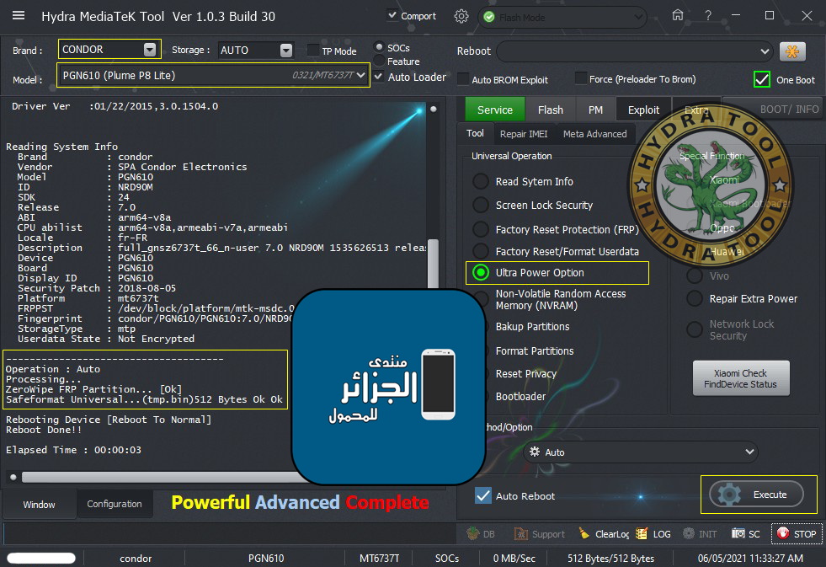Switch to the Flash tab
The image size is (826, 567).
tap(550, 110)
